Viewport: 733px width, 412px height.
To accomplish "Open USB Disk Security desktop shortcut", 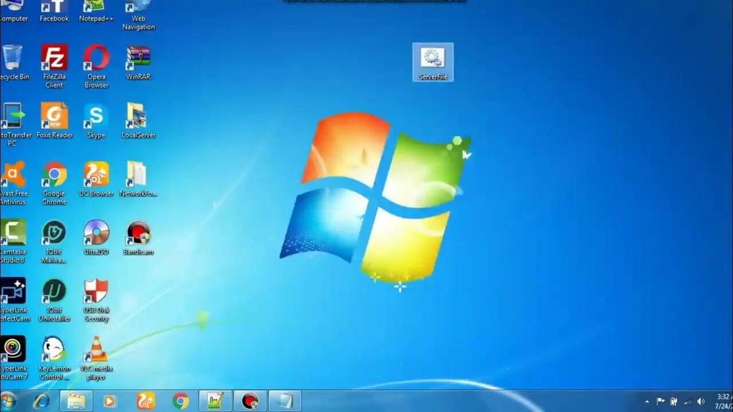I will click(96, 300).
